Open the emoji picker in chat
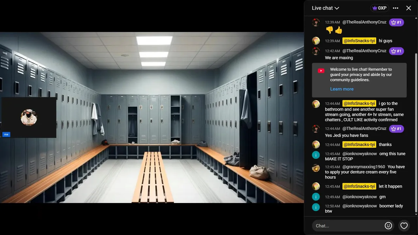Viewport: 418px width, 235px height. 388,226
